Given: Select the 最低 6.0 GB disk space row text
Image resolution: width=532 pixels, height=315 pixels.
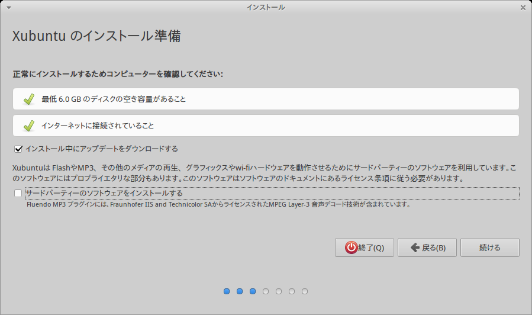Looking at the screenshot, I should click(114, 99).
